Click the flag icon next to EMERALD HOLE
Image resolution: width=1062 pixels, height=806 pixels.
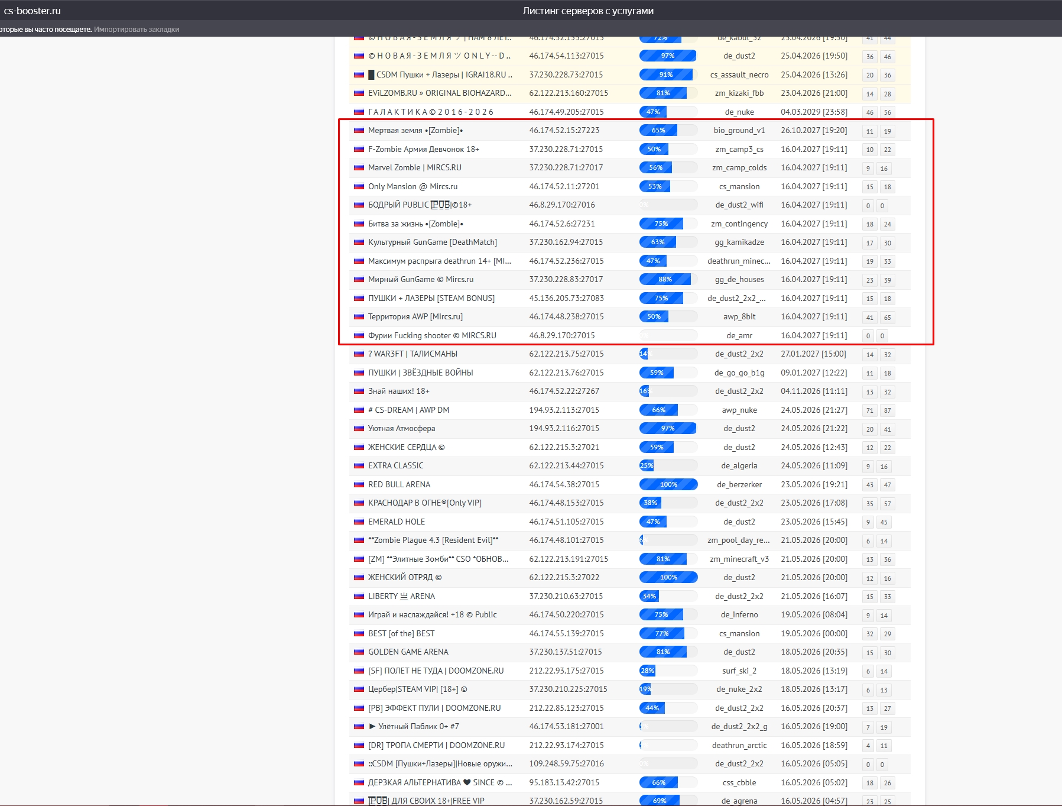pyautogui.click(x=359, y=522)
